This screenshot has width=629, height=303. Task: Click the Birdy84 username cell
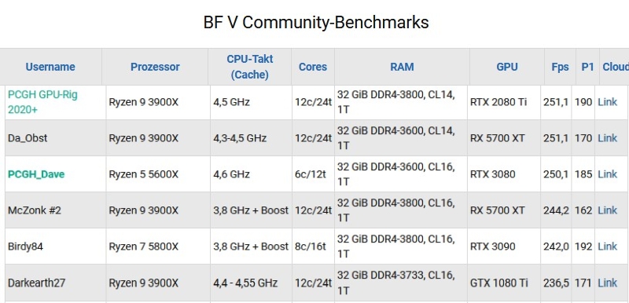tap(55, 246)
